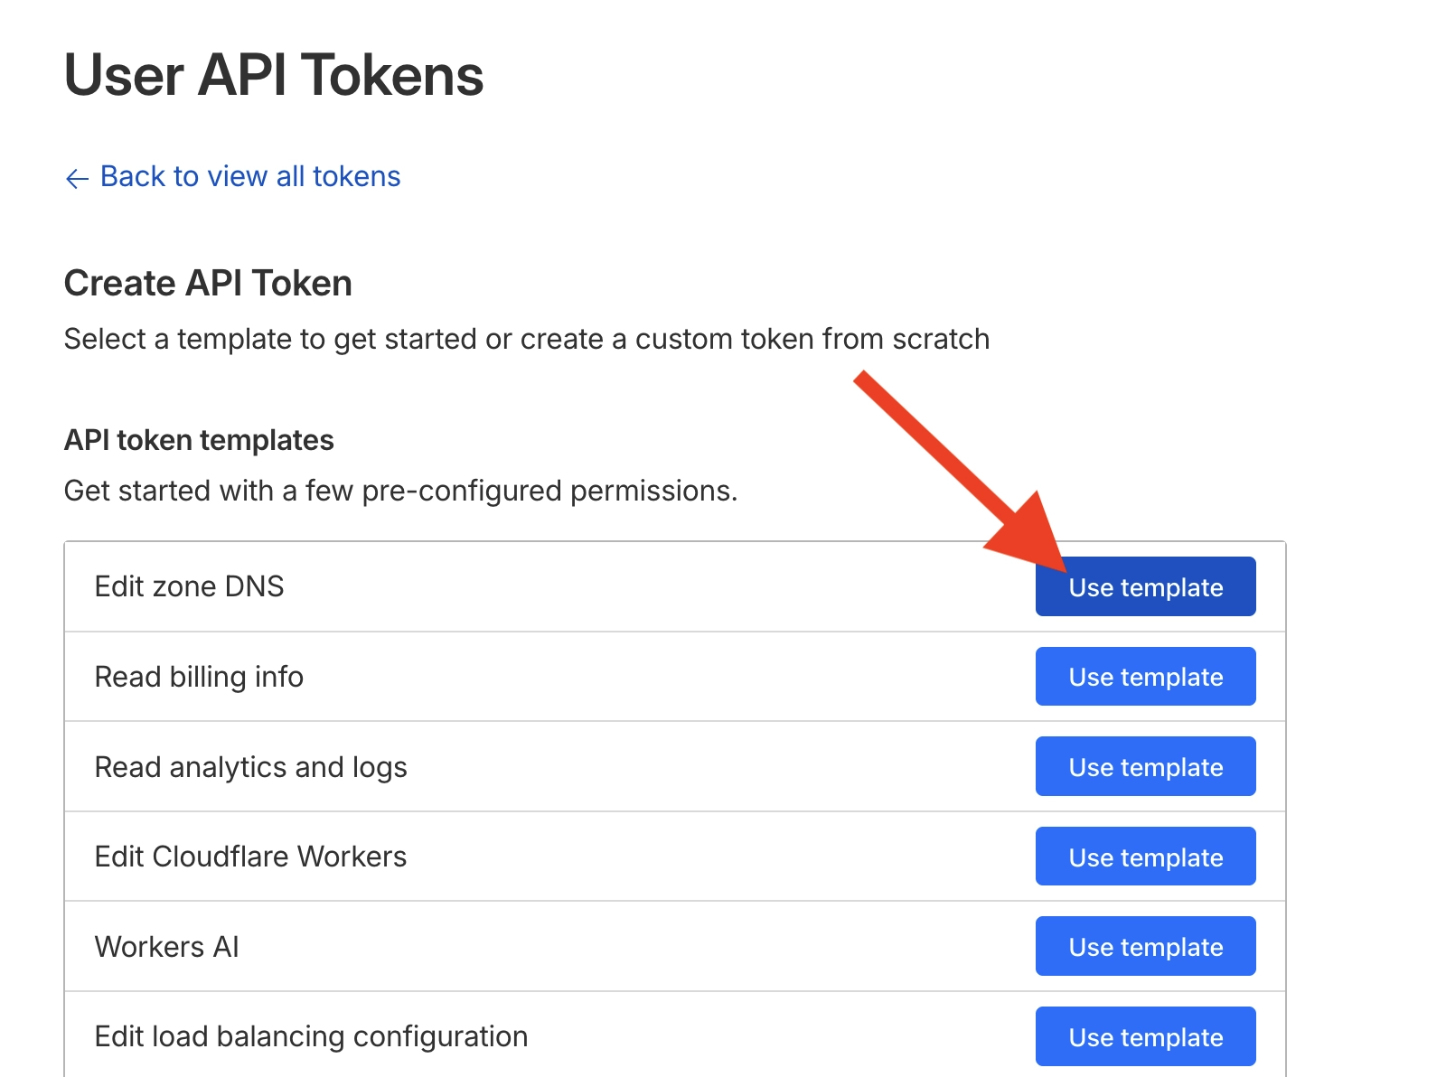Select the Workers AI row label
This screenshot has height=1077, width=1446.
point(166,947)
